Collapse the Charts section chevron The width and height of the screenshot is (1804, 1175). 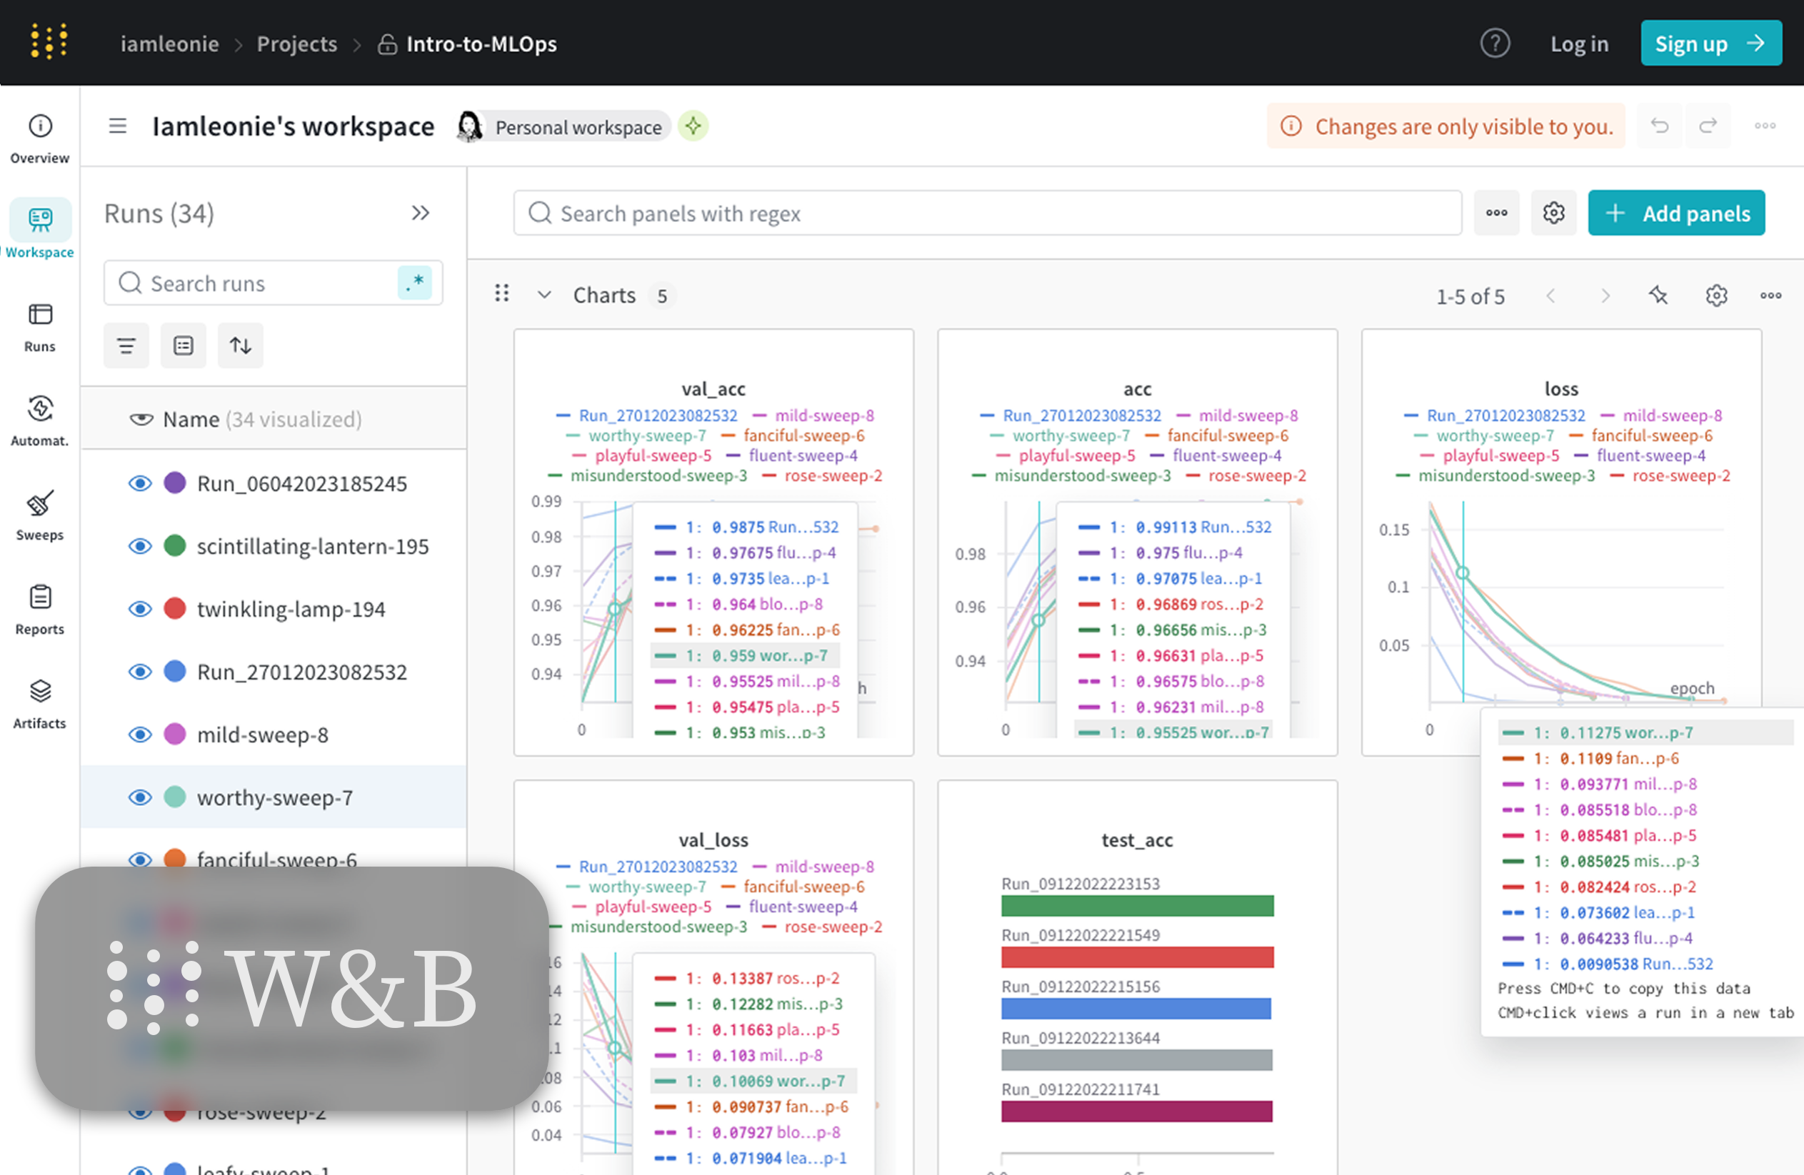[544, 295]
